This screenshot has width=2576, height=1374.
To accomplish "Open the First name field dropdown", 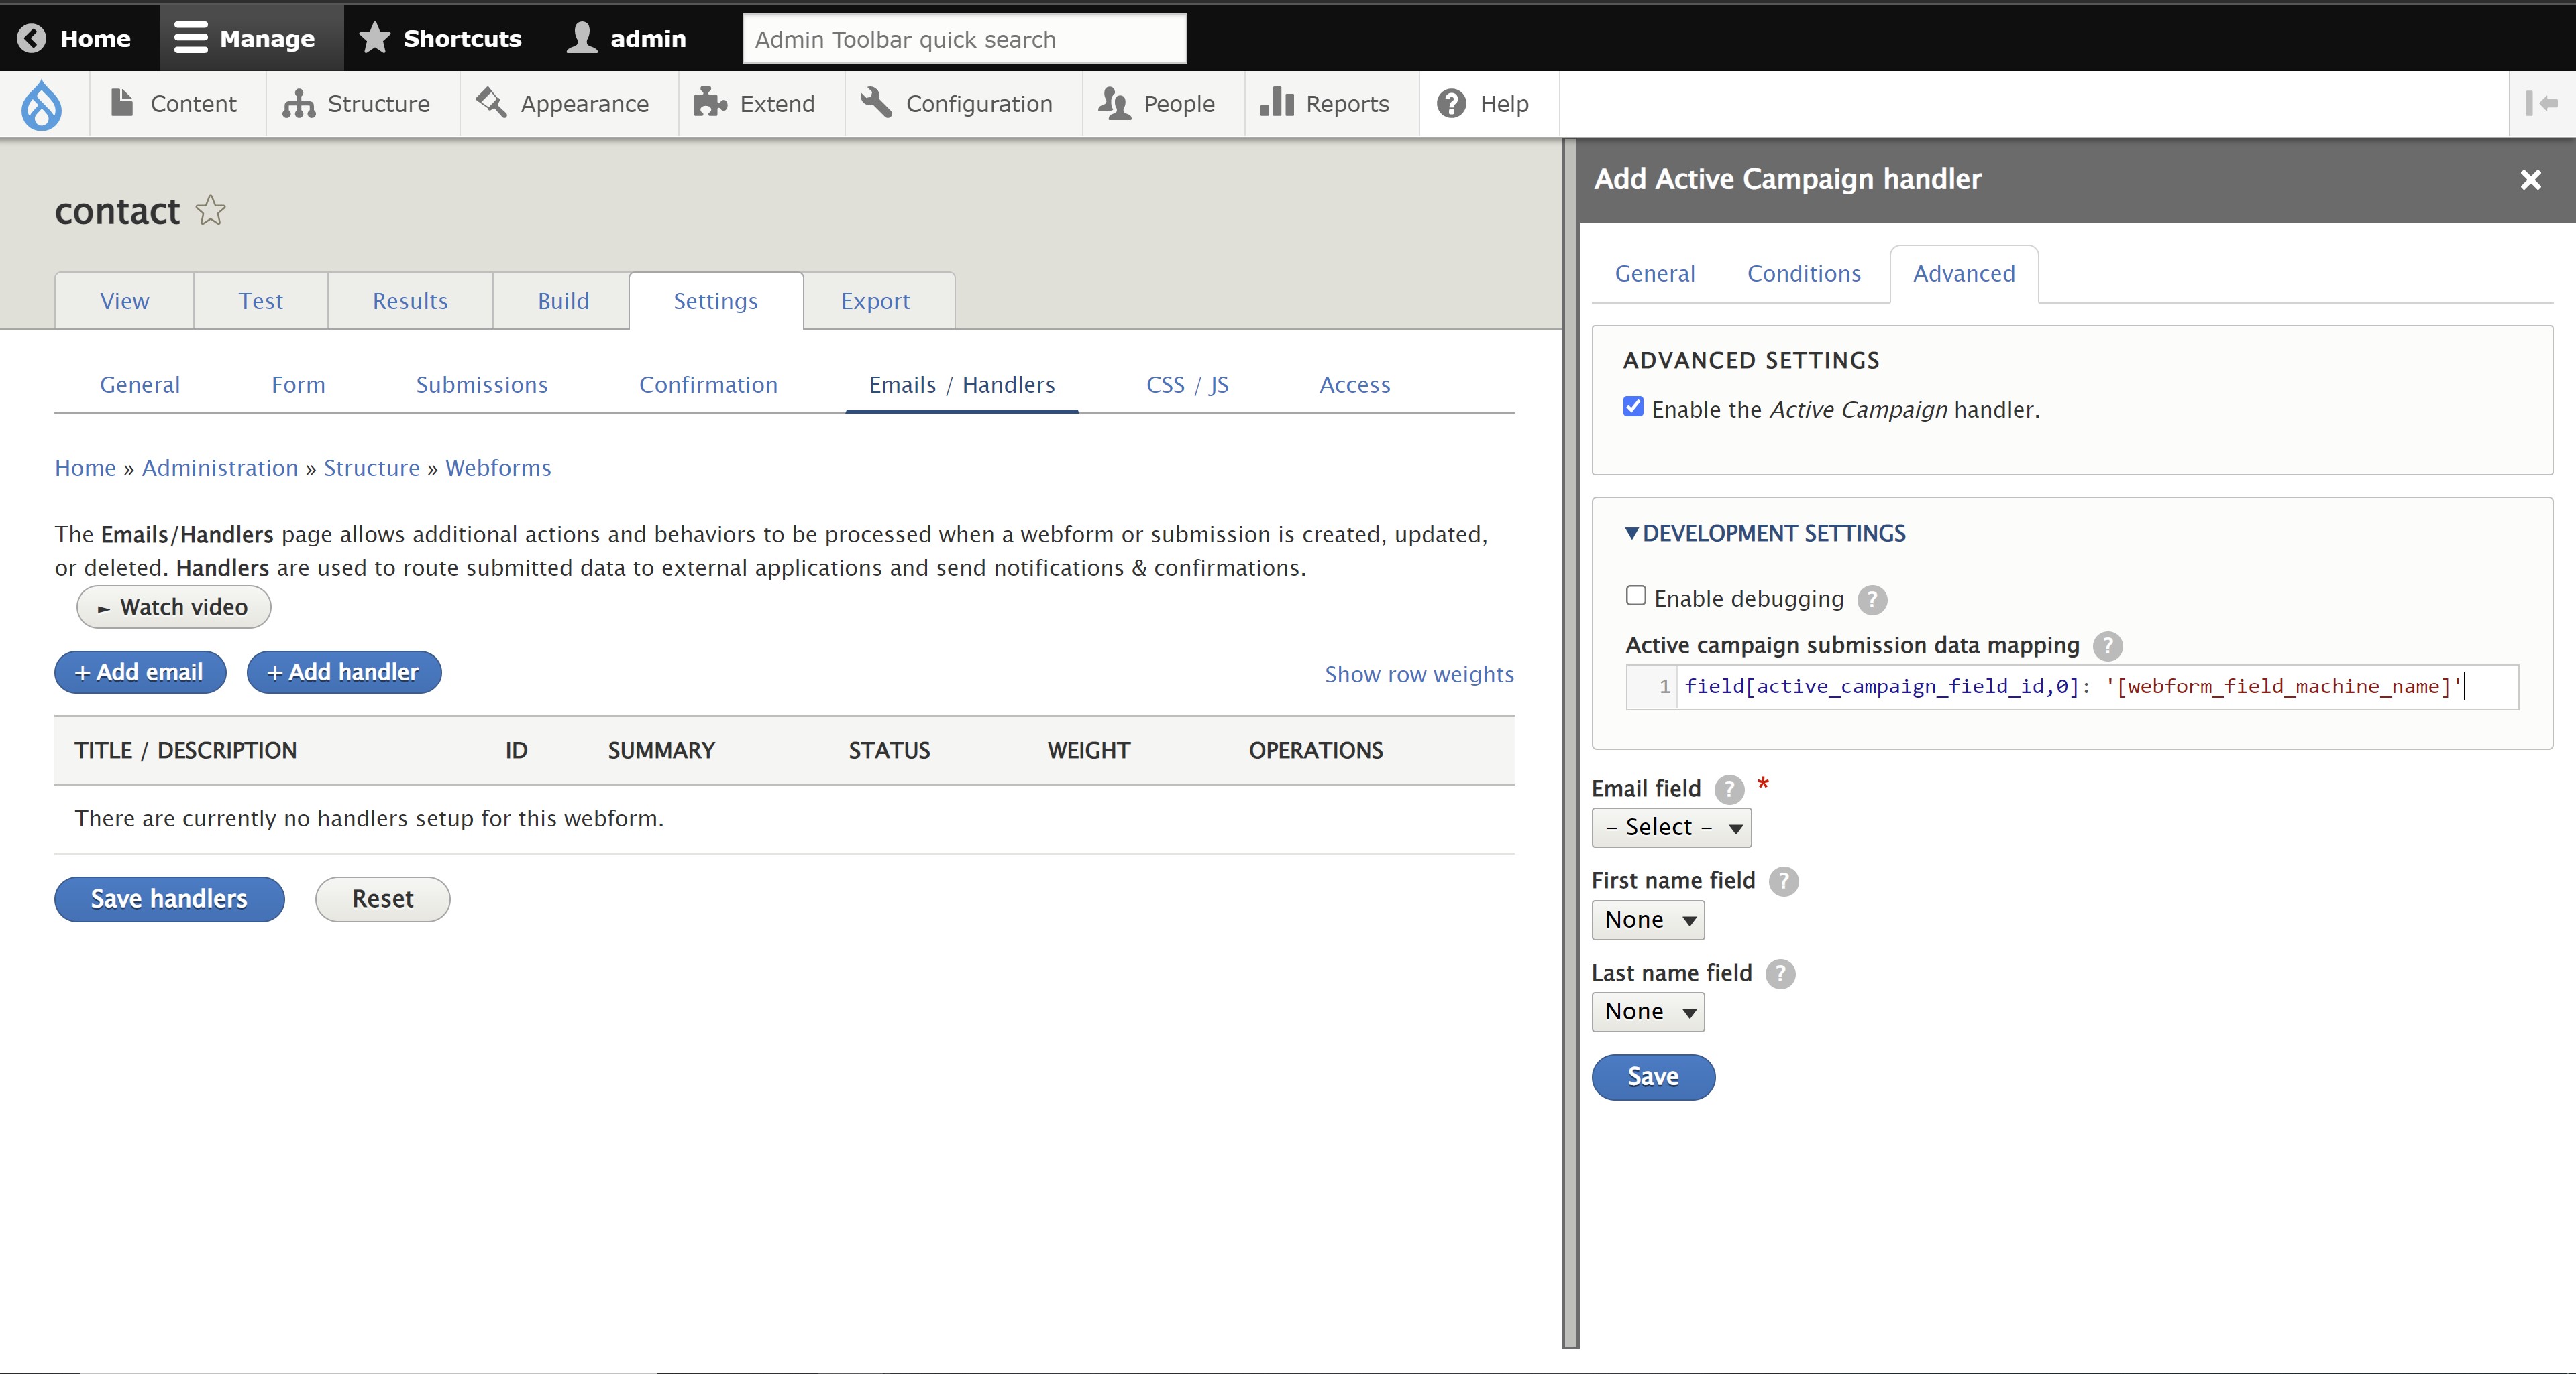I will click(1647, 920).
